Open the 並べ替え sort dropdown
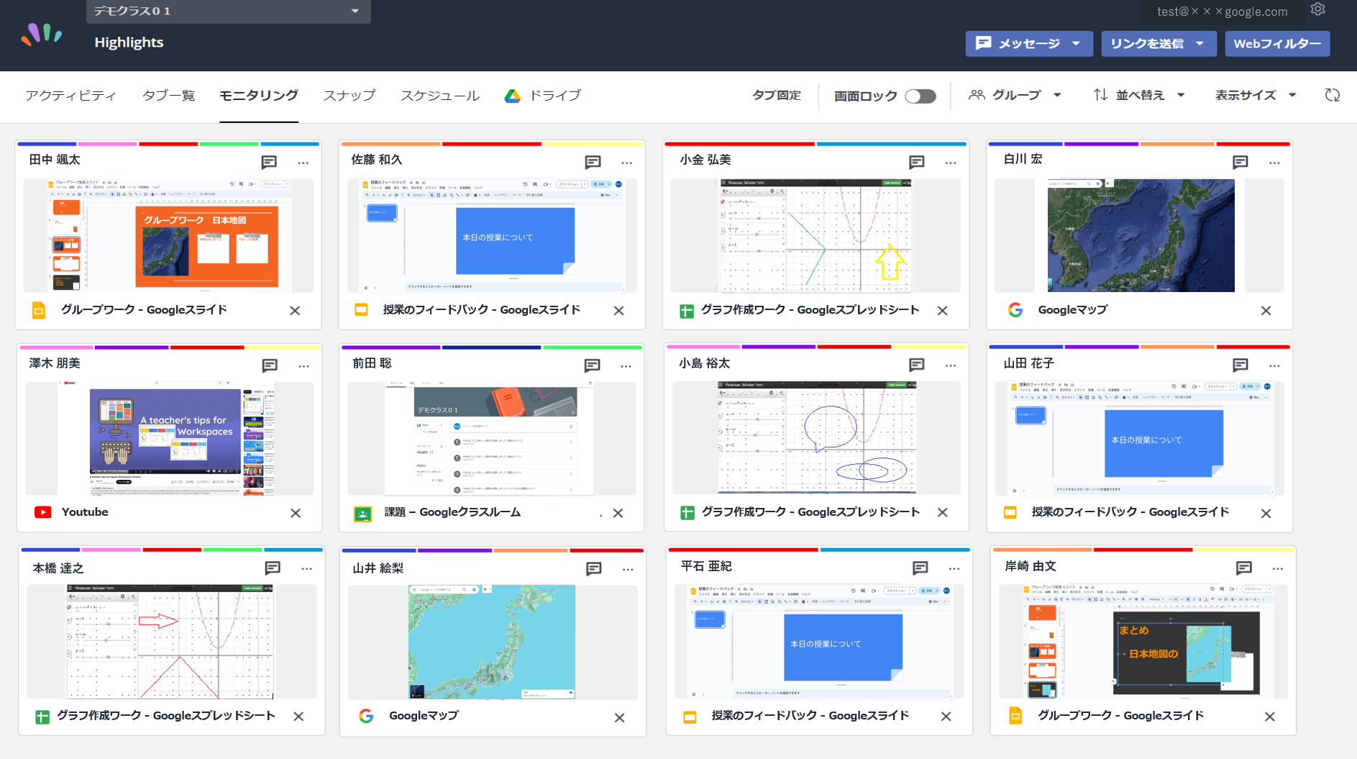Screen dimensions: 1357x759 coord(1139,95)
